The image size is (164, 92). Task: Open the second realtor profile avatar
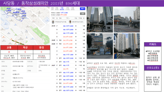click(x=70, y=22)
